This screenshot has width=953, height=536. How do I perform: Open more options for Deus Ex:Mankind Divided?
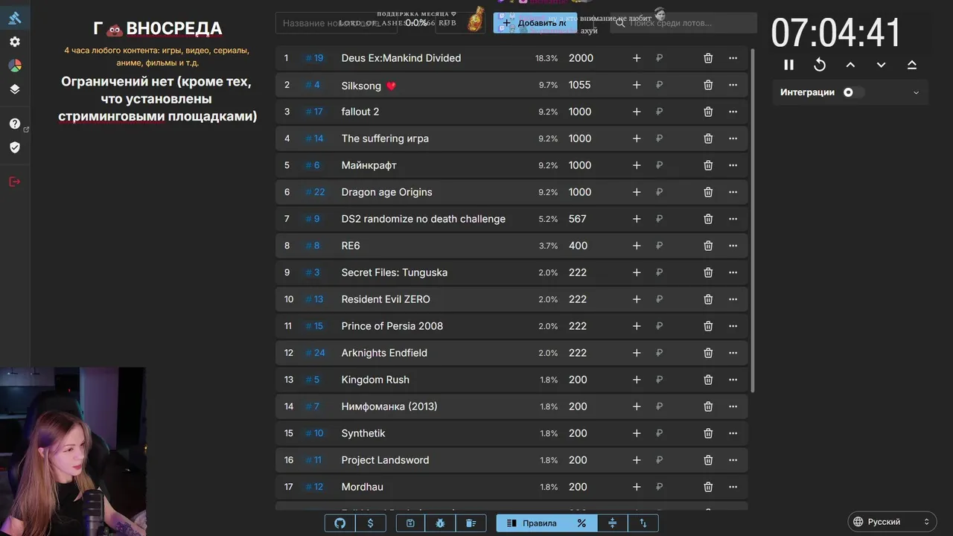tap(733, 58)
